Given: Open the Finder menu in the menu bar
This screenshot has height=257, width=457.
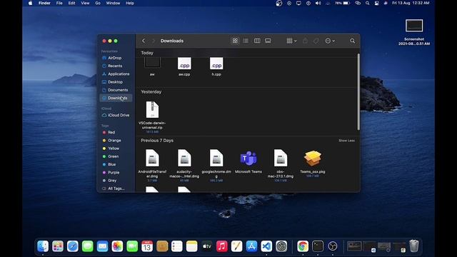Looking at the screenshot, I should [x=44, y=3].
